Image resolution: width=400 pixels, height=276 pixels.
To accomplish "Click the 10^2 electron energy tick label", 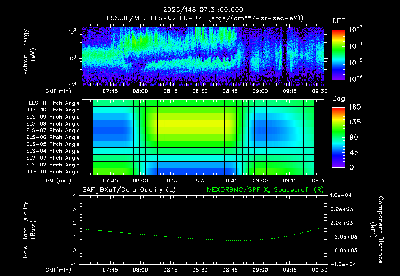I will tap(73, 32).
